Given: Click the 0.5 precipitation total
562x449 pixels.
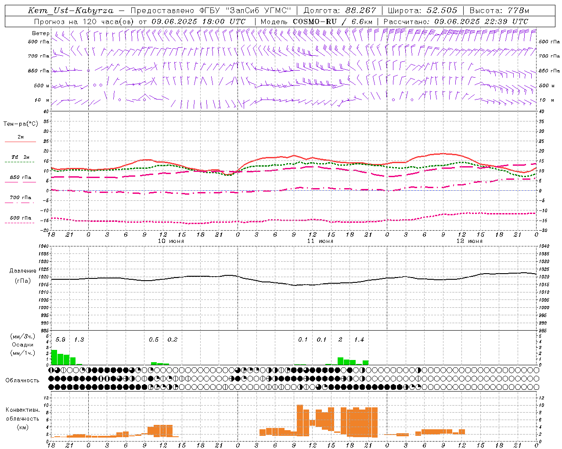Looking at the screenshot, I should [x=154, y=340].
